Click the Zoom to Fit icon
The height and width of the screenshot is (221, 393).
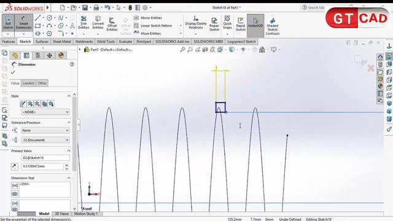(x=182, y=50)
